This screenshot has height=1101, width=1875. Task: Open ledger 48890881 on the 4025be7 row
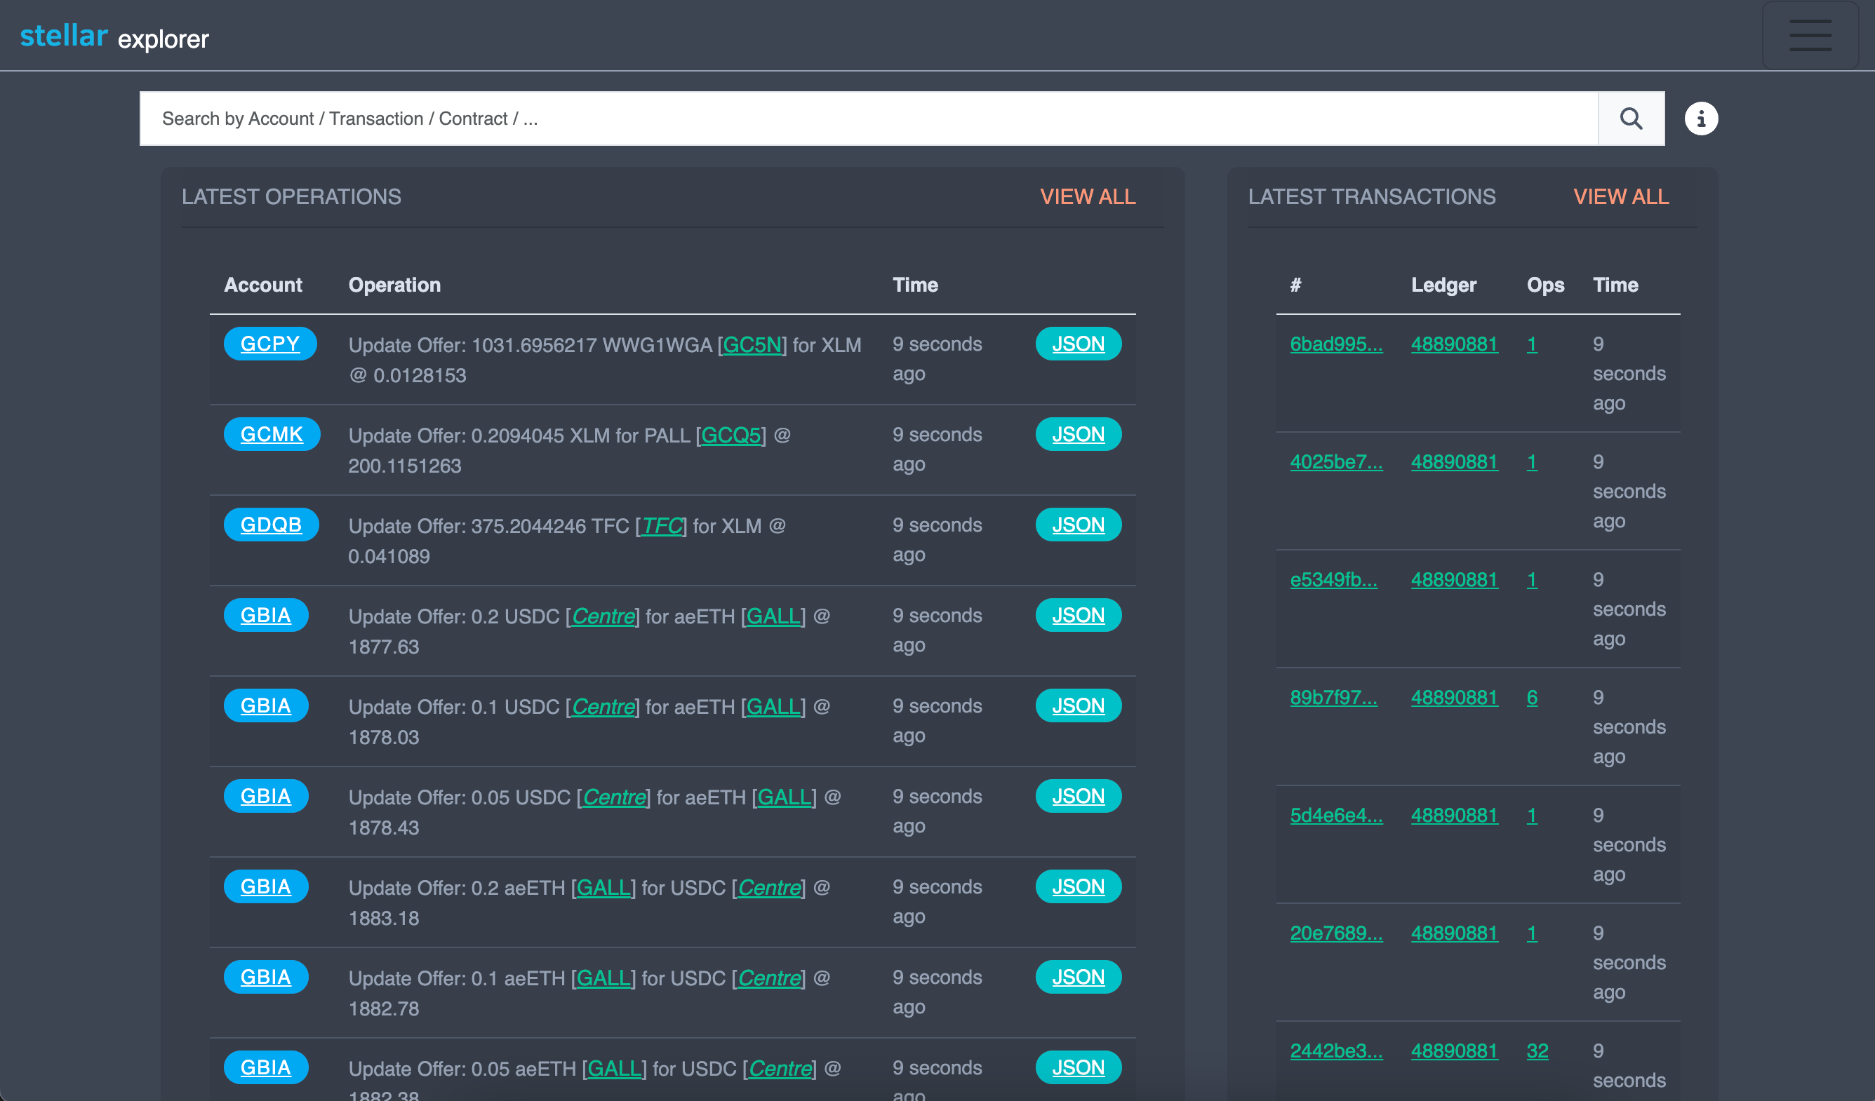(x=1454, y=461)
